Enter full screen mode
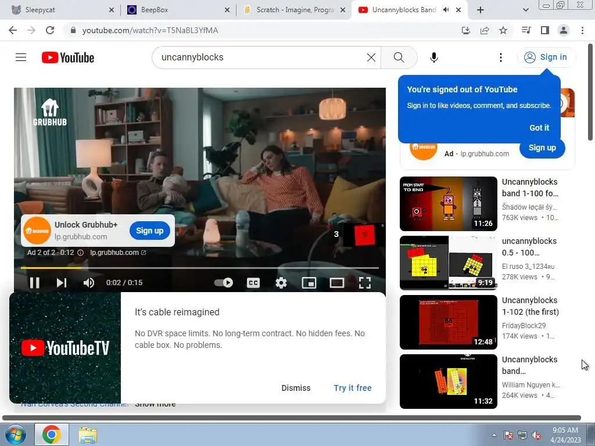 [x=365, y=283]
